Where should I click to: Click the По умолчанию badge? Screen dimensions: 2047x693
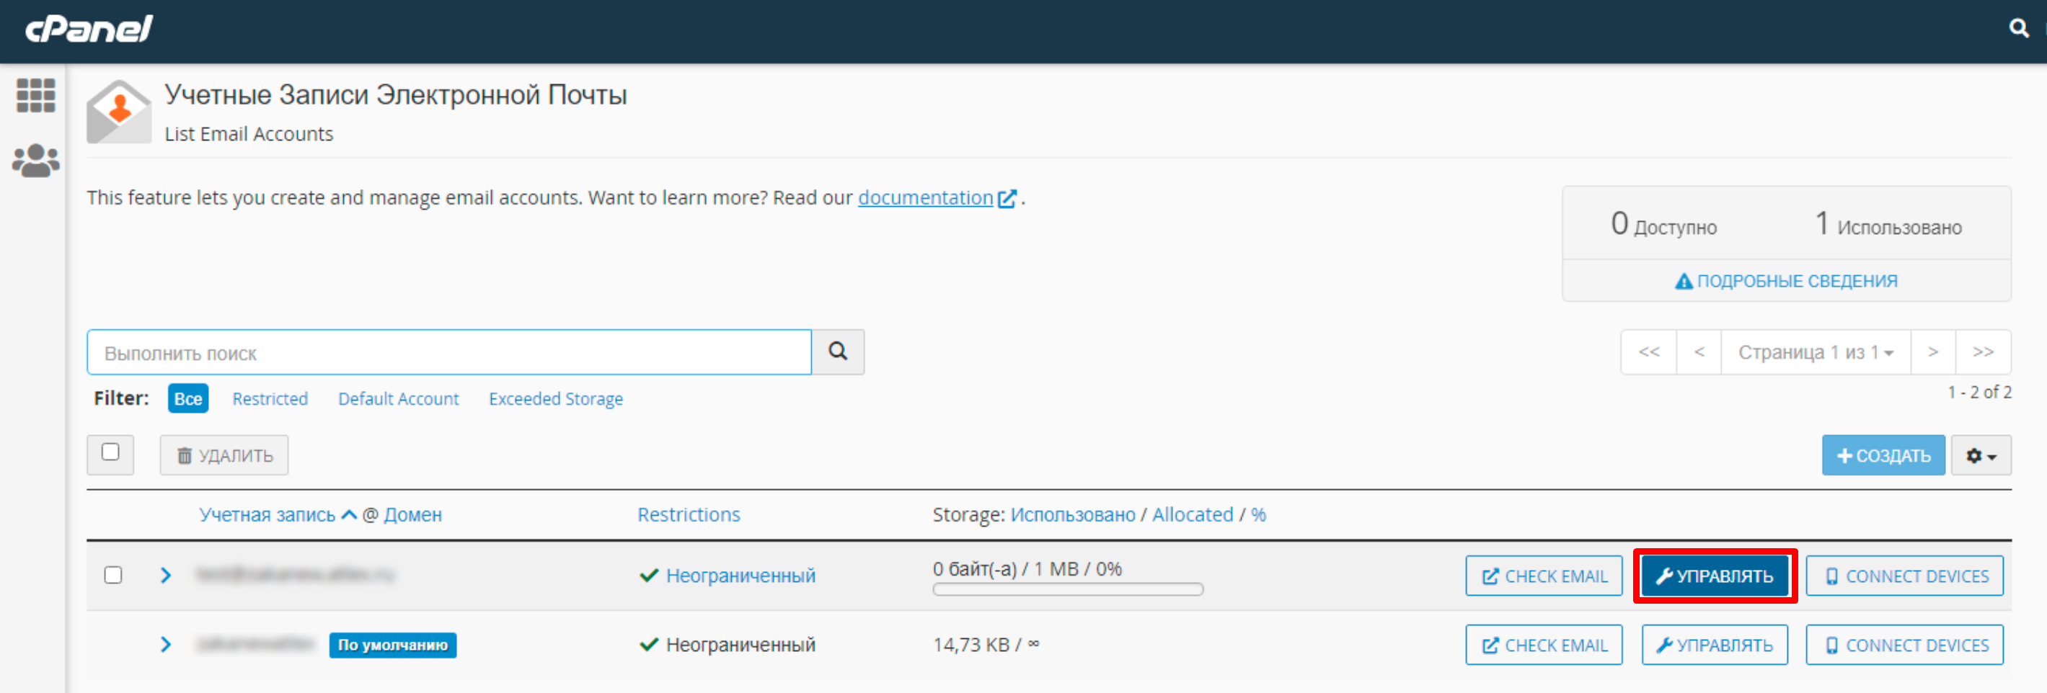392,645
